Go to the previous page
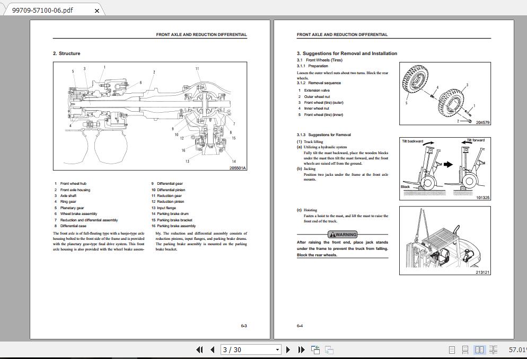Viewport: 527px width, 359px height. tap(212, 350)
